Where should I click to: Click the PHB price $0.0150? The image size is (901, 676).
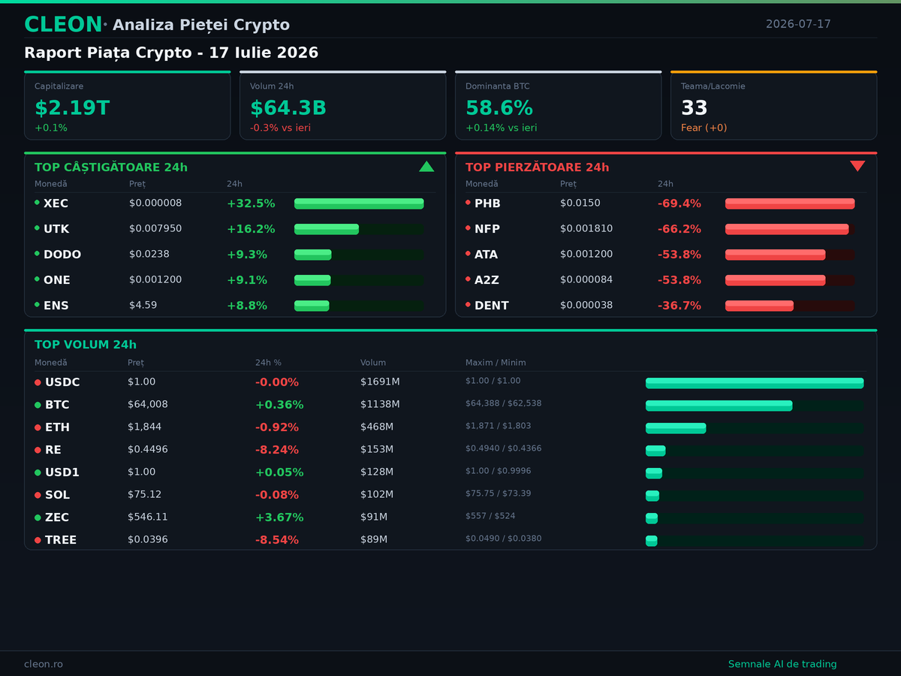click(x=580, y=203)
